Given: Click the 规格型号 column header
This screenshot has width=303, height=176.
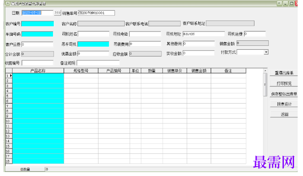Looking at the screenshot, I should (x=81, y=71).
